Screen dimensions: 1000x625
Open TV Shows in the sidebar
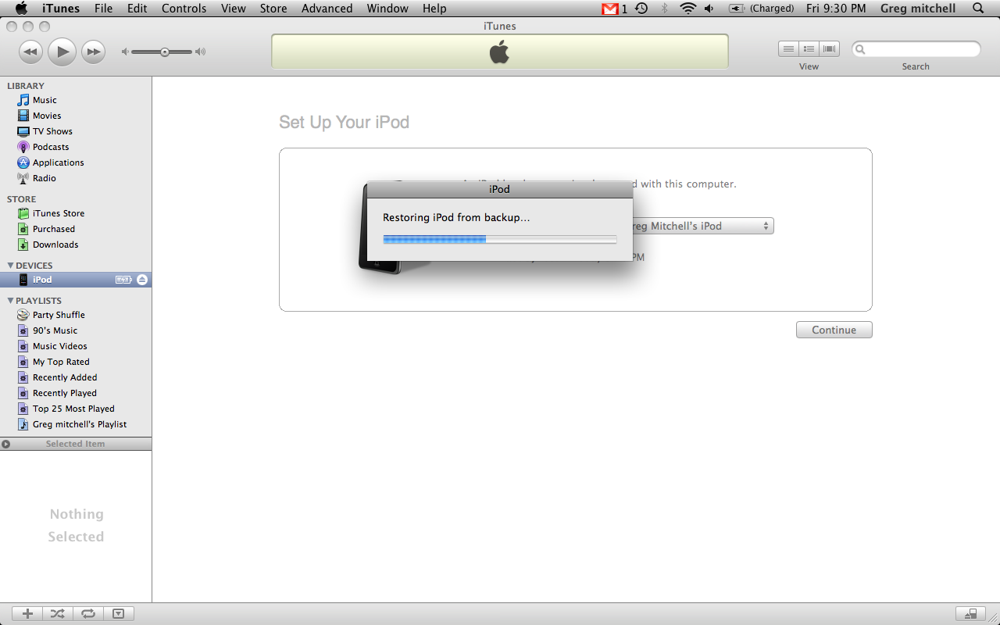coord(52,131)
